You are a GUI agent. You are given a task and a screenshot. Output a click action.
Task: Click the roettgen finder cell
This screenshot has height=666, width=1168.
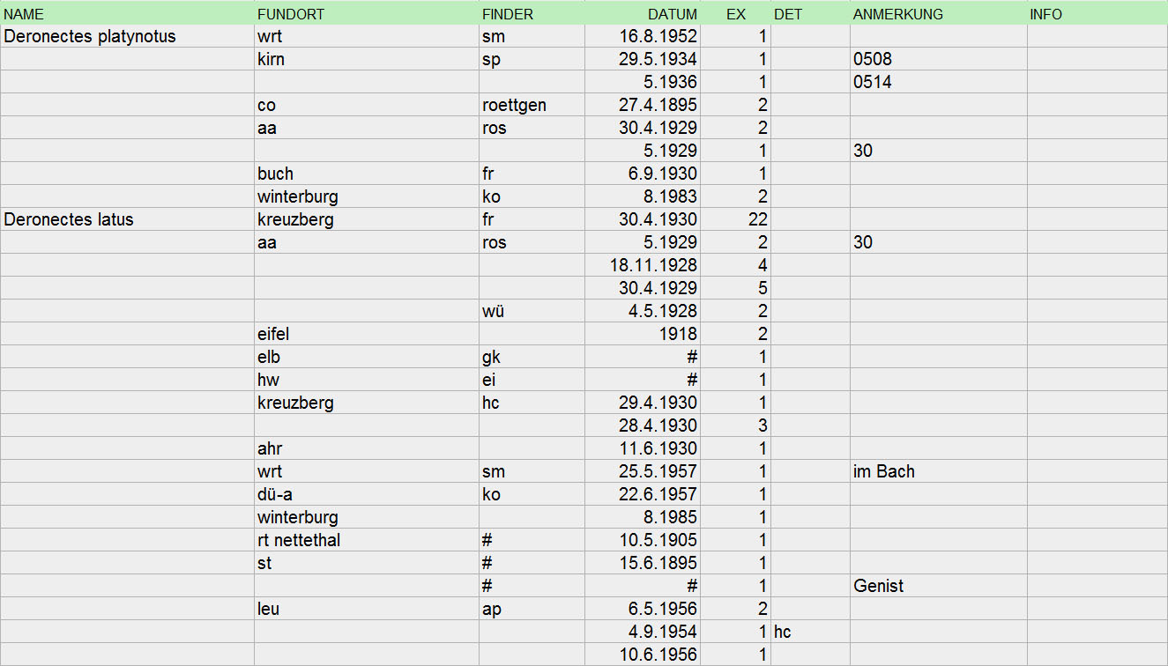[514, 105]
